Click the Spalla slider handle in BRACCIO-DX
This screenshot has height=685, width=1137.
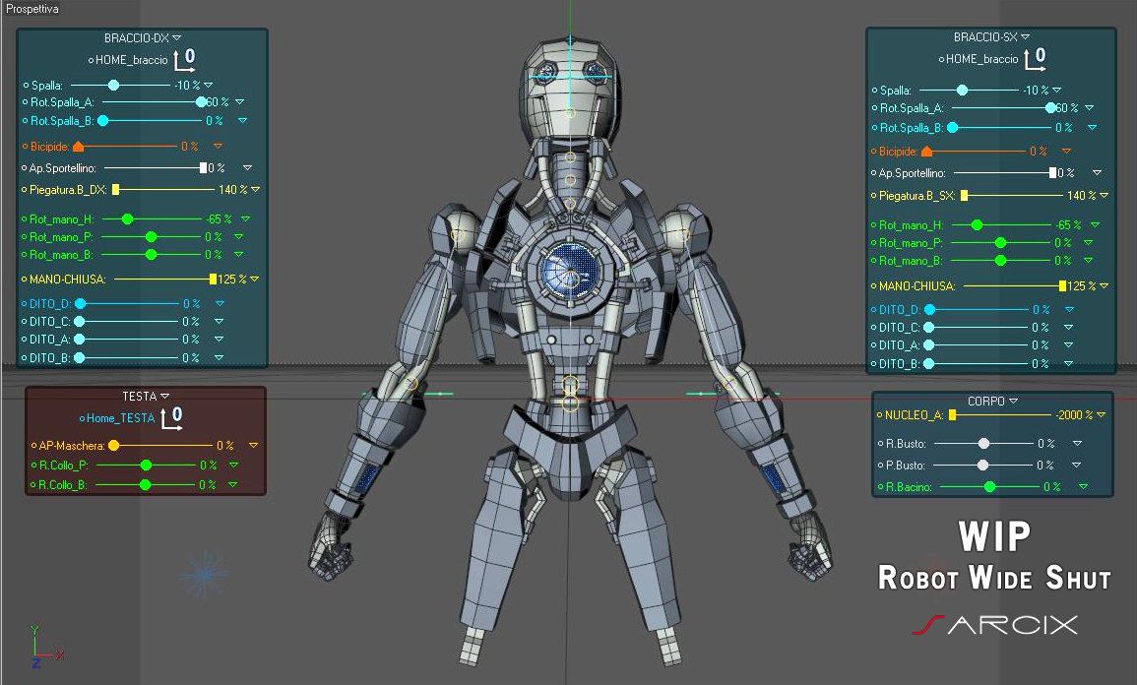click(x=114, y=86)
